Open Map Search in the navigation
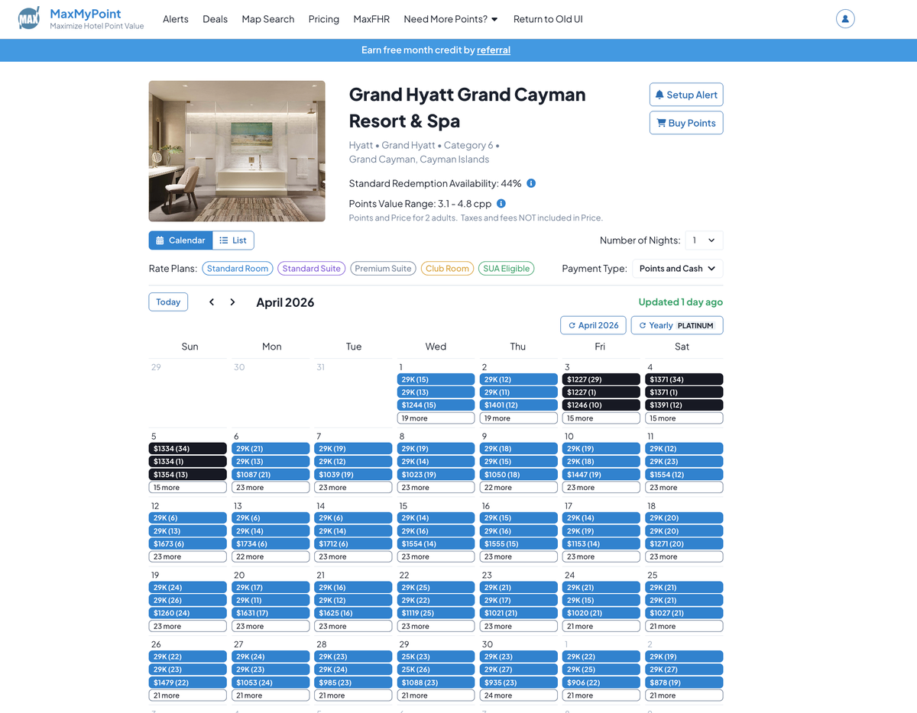 tap(268, 19)
